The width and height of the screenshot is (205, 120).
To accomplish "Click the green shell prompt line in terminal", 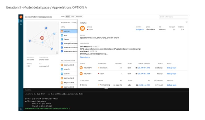I will 47,108.
